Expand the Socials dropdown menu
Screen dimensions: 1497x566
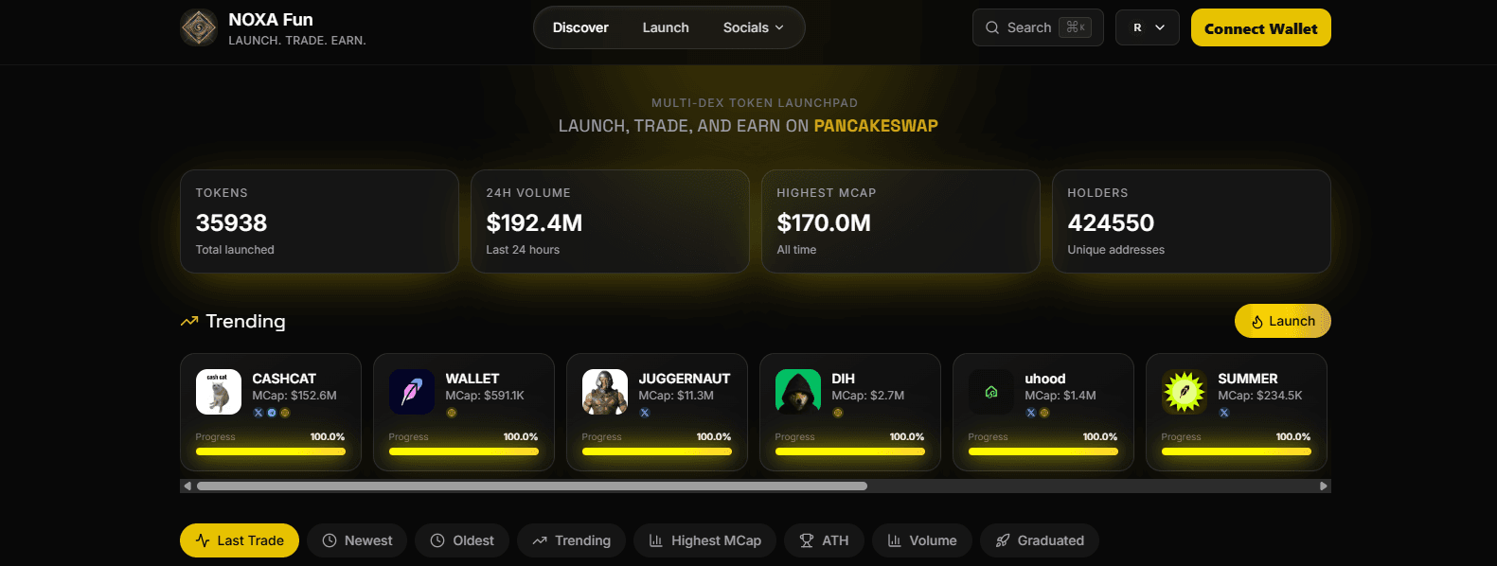coord(754,27)
